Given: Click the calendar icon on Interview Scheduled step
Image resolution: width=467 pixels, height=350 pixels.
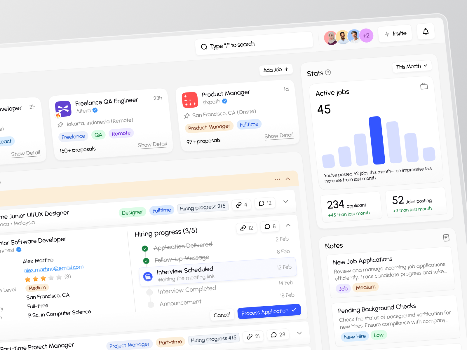Looking at the screenshot, I should 148,276.
